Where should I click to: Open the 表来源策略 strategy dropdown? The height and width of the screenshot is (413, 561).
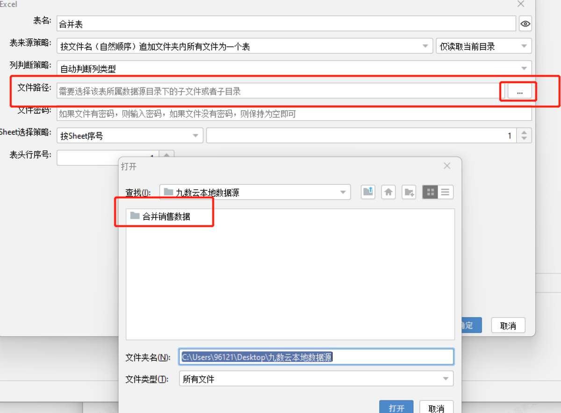245,46
